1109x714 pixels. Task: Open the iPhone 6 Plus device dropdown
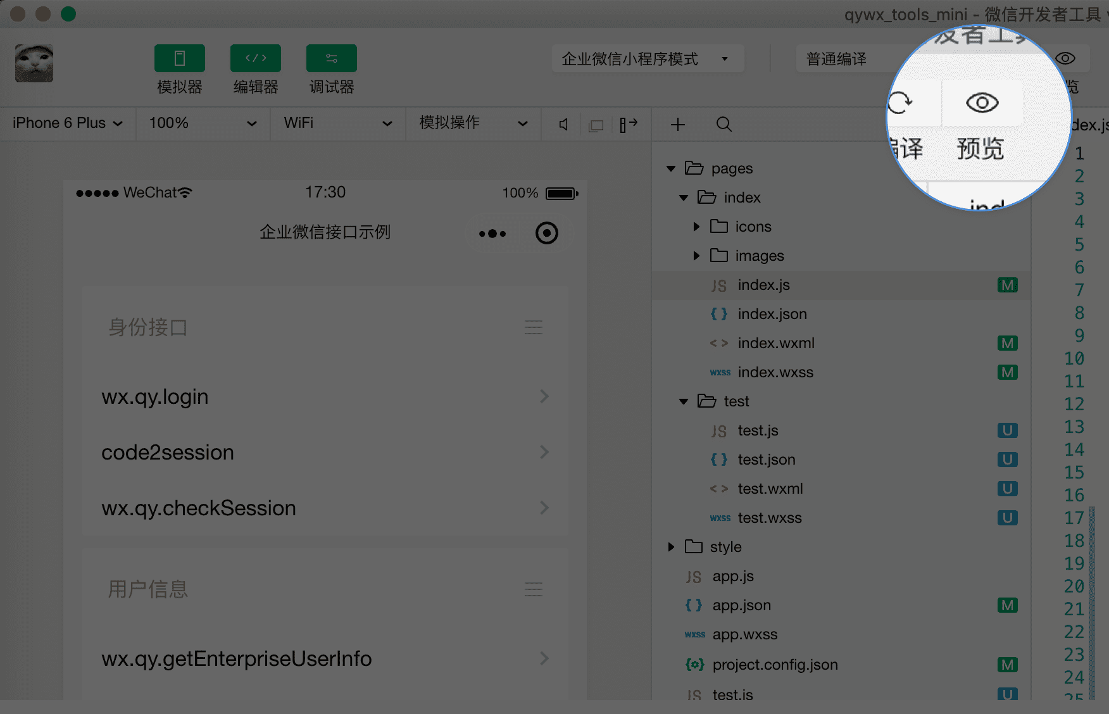(x=67, y=123)
